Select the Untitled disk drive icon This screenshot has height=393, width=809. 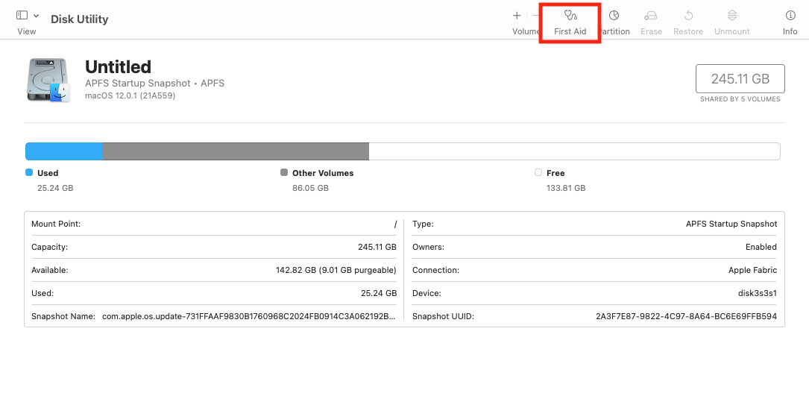point(48,80)
